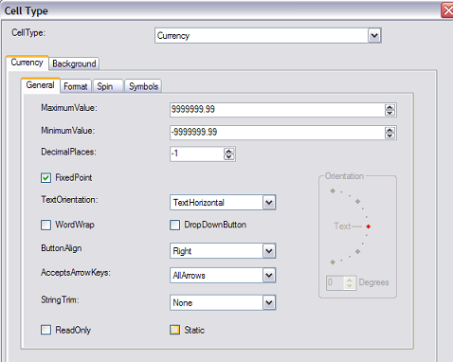Open the ButtonAlign dropdown arrow
The height and width of the screenshot is (362, 453).
[x=269, y=251]
